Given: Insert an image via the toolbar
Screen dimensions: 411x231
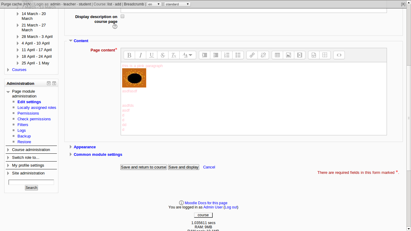Looking at the screenshot, I should coord(289,55).
